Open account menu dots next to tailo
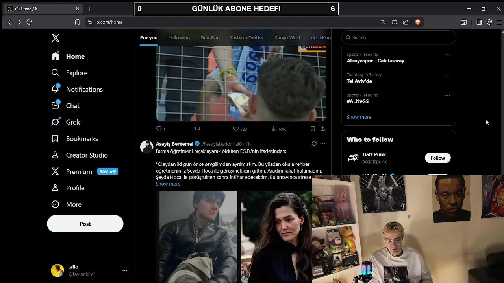504x283 pixels. [125, 270]
